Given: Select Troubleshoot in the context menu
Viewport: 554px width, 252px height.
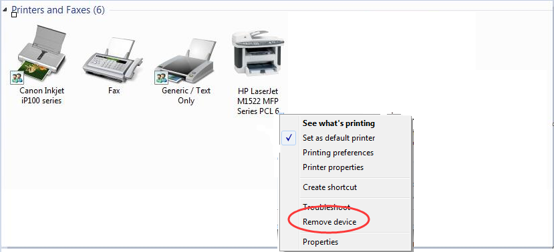Looking at the screenshot, I should click(326, 207).
